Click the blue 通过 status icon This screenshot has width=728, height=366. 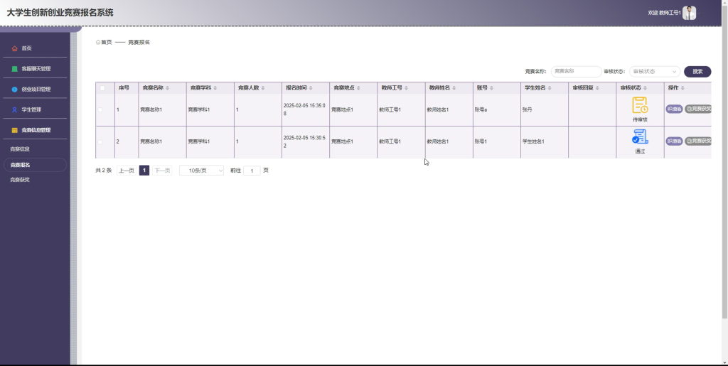[x=640, y=137]
